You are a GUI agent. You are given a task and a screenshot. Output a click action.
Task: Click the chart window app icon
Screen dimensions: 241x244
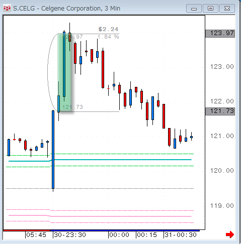tap(7, 8)
